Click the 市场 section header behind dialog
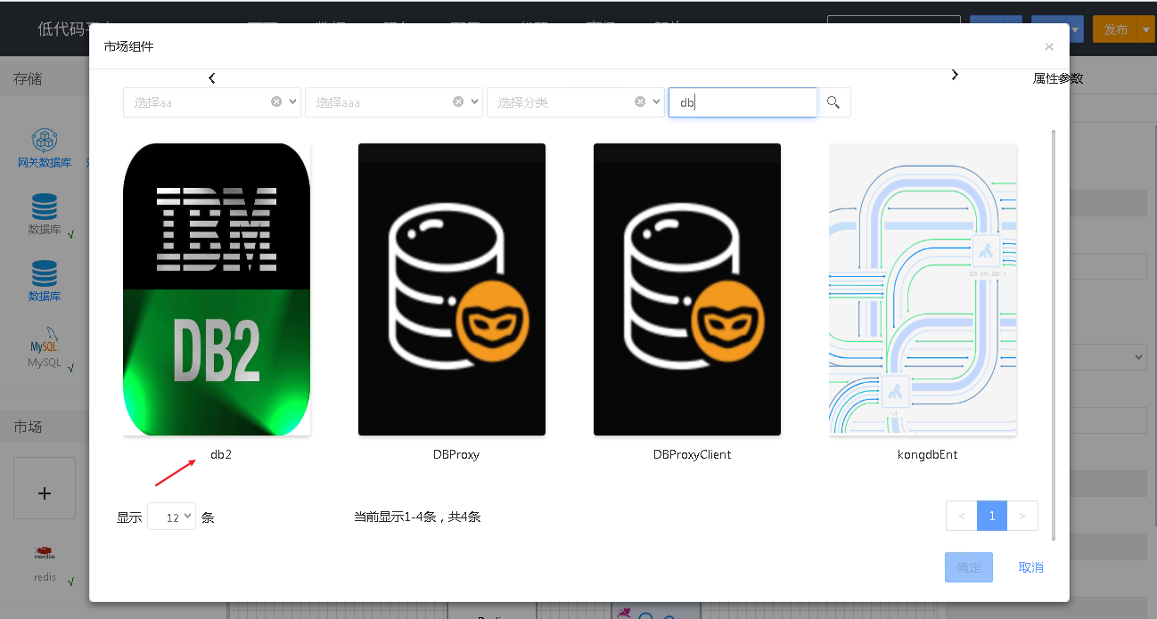Viewport: 1157px width, 619px height. click(x=28, y=427)
